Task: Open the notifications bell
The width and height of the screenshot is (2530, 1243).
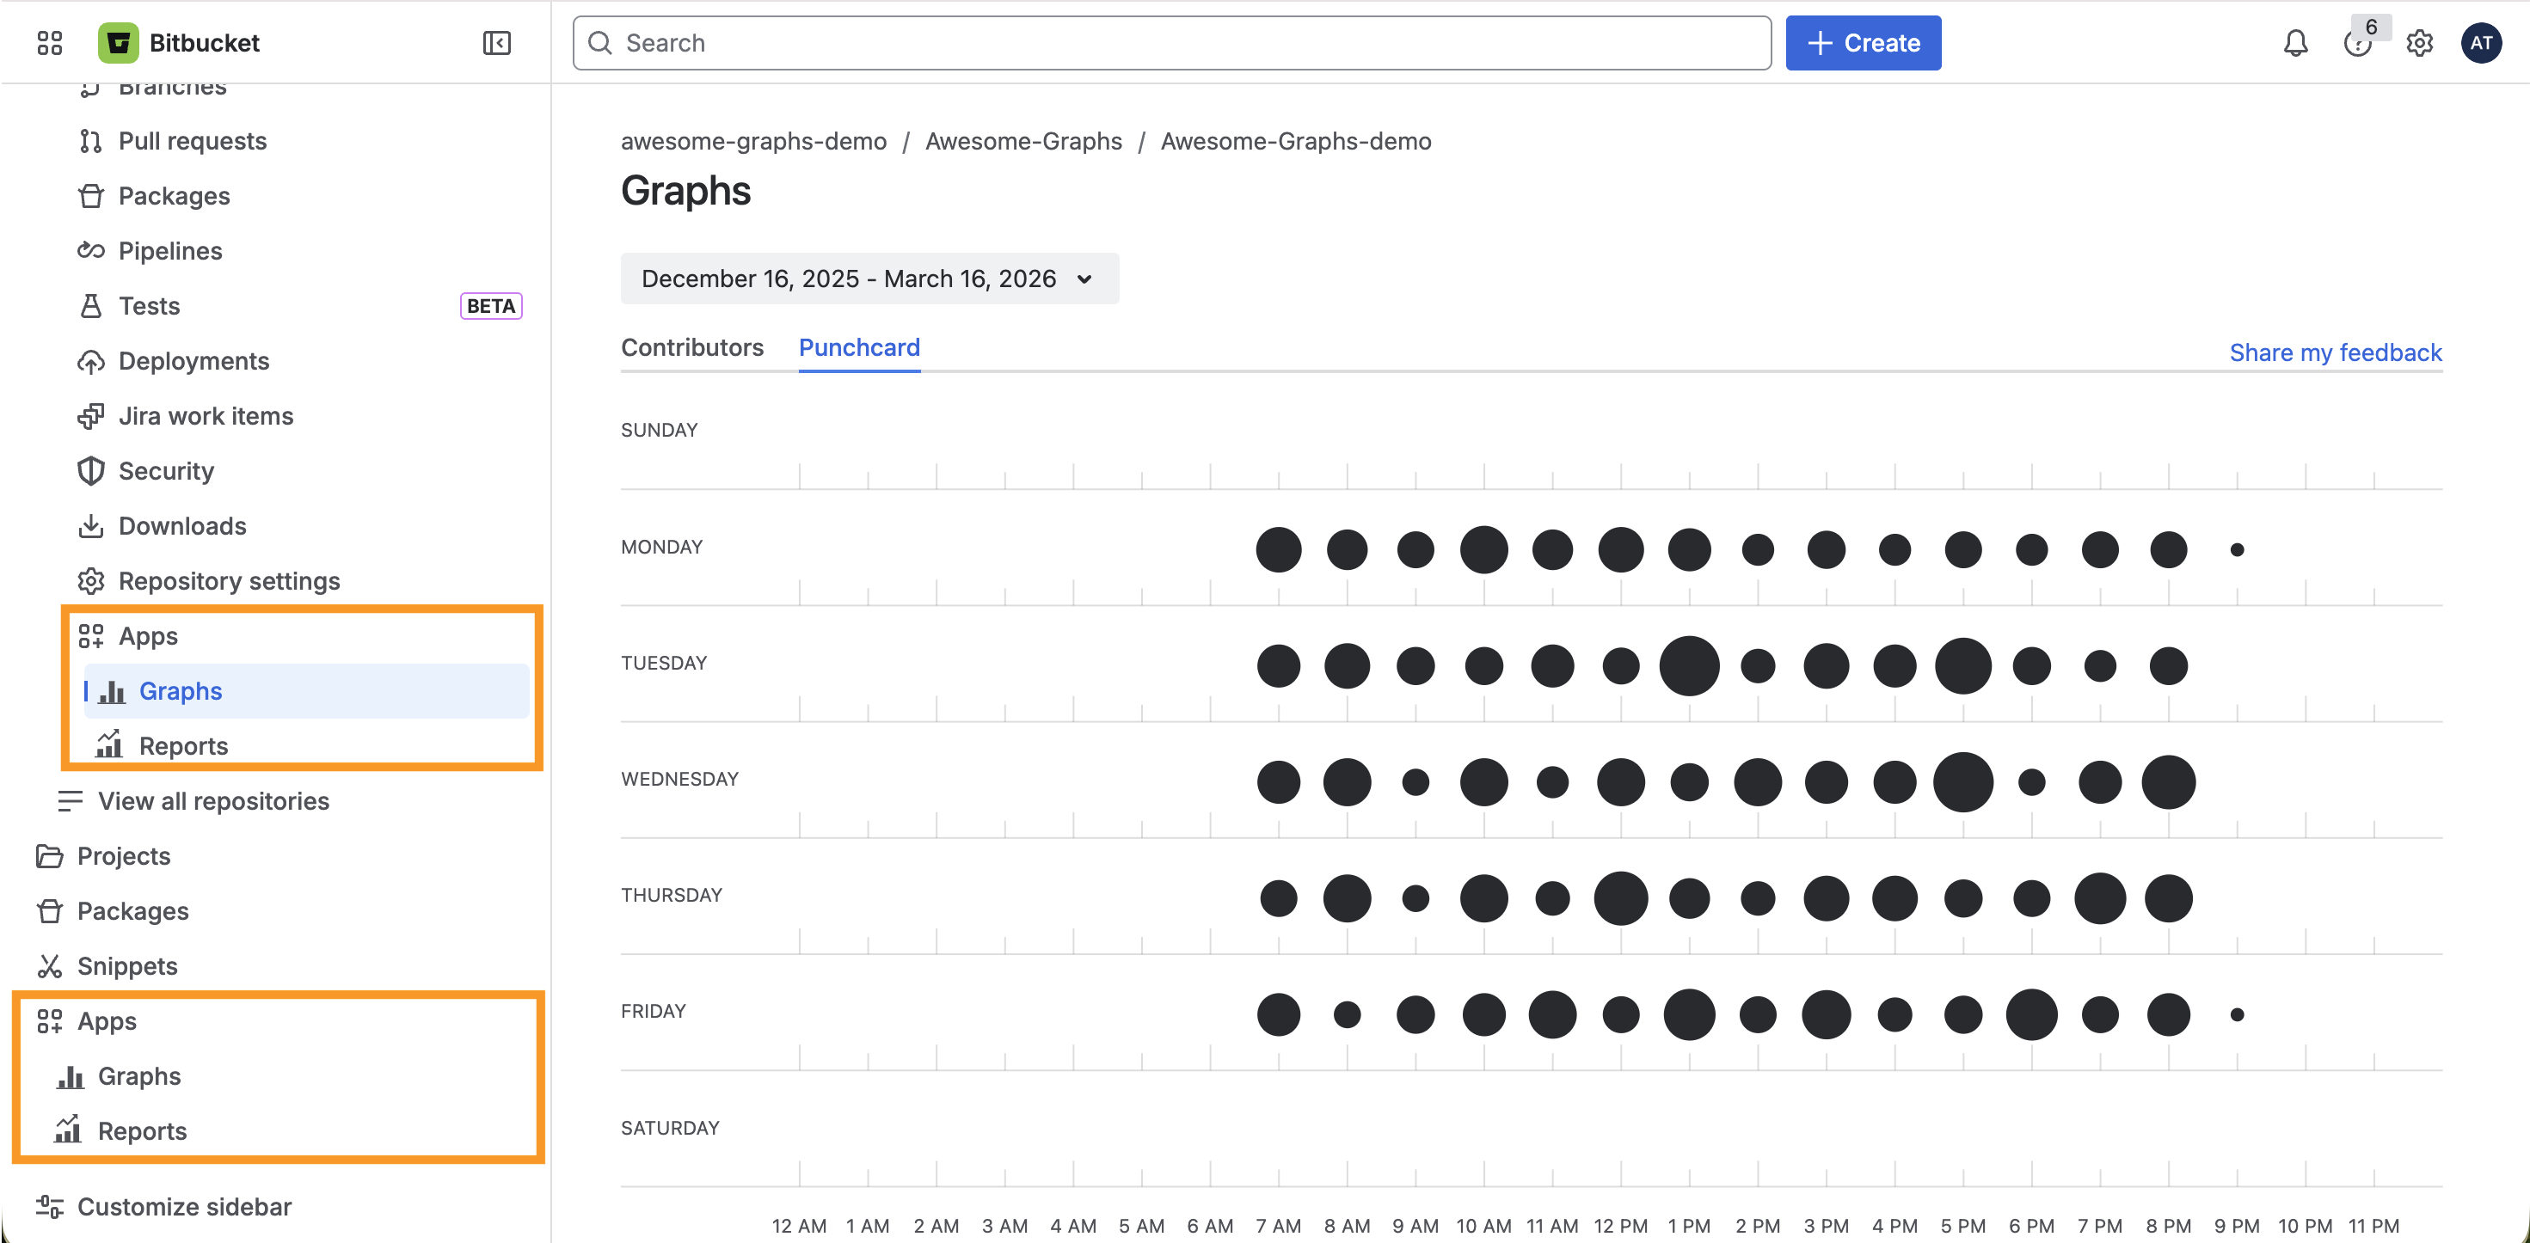Action: [x=2294, y=43]
